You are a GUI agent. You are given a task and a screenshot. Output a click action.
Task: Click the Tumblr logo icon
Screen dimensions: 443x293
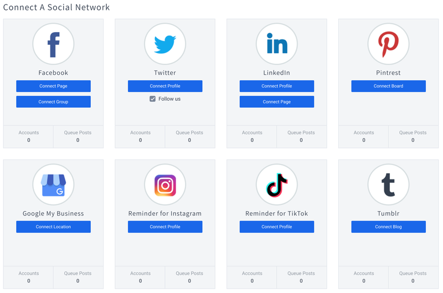[389, 185]
